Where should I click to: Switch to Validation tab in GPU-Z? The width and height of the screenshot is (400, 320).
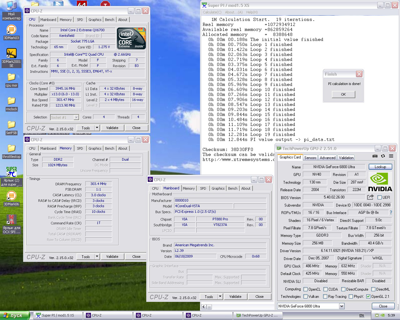coord(346,158)
